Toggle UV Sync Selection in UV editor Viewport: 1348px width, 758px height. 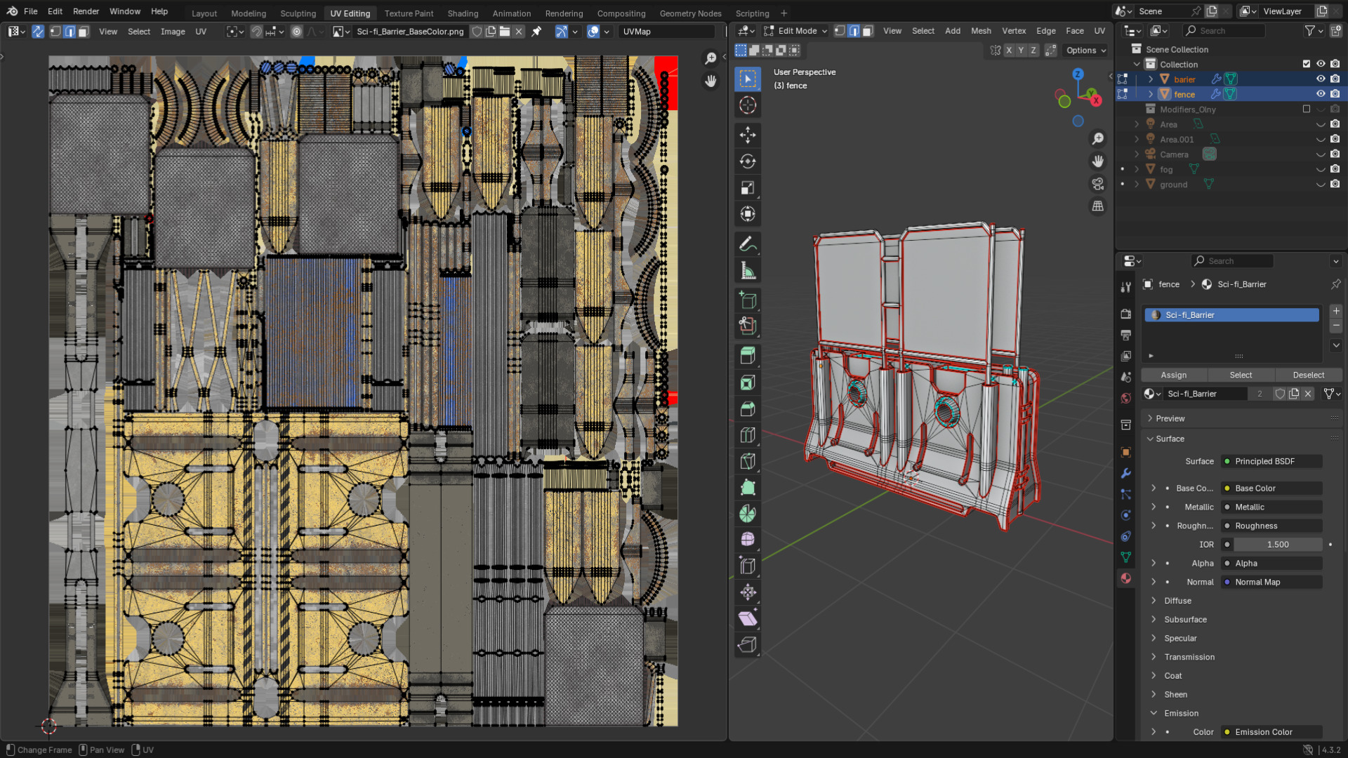(38, 32)
